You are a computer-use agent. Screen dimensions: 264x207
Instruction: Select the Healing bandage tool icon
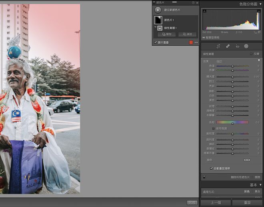click(228, 46)
